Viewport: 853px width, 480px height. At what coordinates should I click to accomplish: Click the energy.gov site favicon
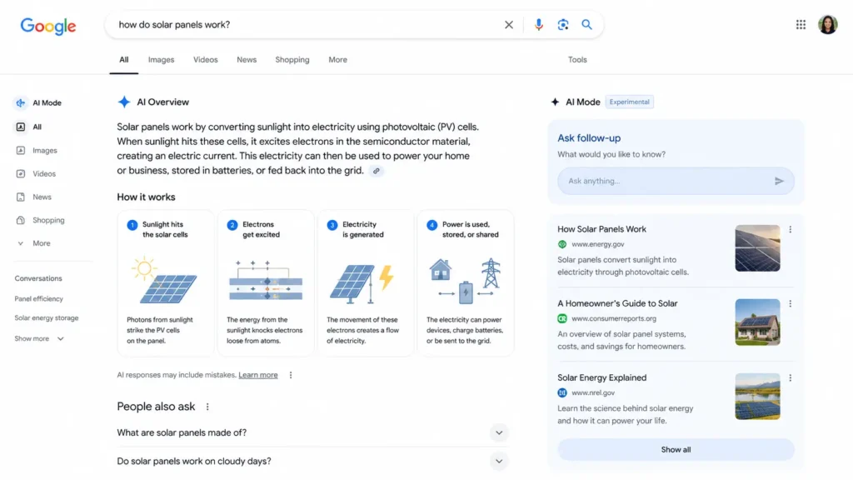click(562, 244)
